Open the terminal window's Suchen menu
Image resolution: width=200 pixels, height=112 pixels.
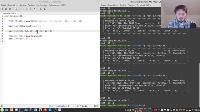(132, 5)
